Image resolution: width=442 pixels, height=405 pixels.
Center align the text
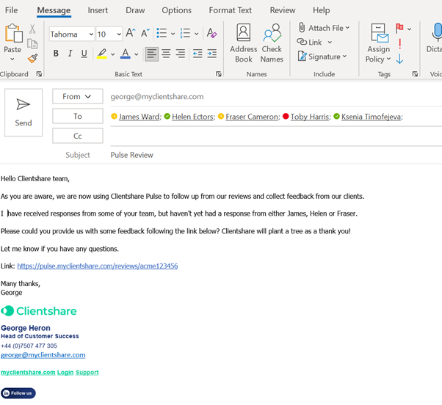tap(167, 54)
